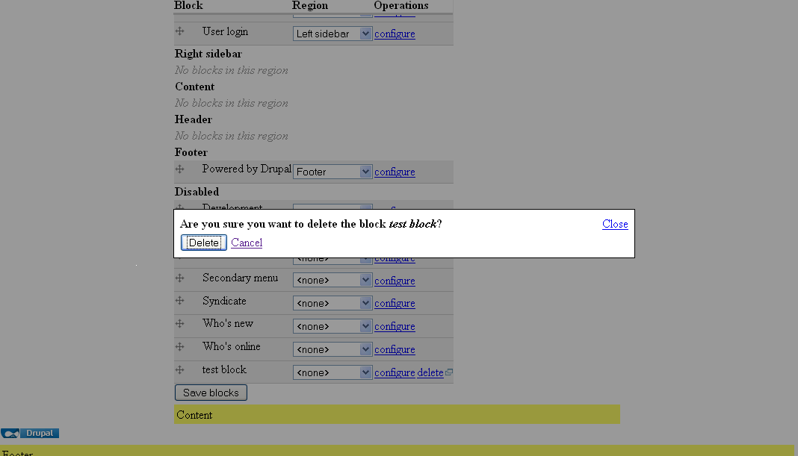Grab the drag handle for Secondary menu

pyautogui.click(x=179, y=278)
